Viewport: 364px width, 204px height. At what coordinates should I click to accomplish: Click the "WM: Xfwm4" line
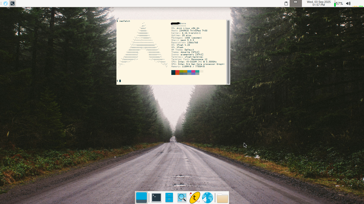coord(177,47)
